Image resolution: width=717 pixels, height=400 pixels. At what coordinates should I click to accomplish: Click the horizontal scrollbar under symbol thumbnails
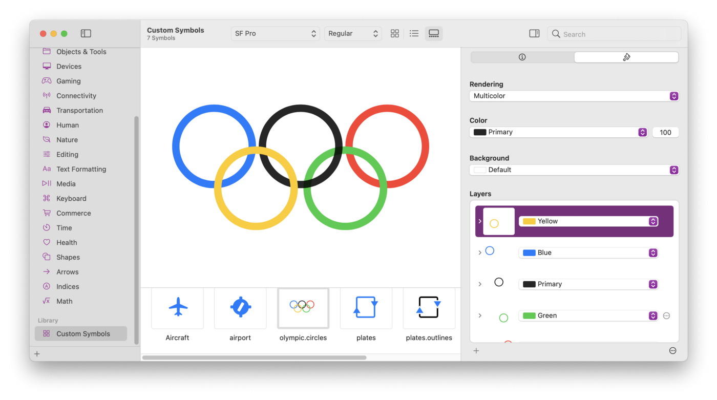(255, 357)
